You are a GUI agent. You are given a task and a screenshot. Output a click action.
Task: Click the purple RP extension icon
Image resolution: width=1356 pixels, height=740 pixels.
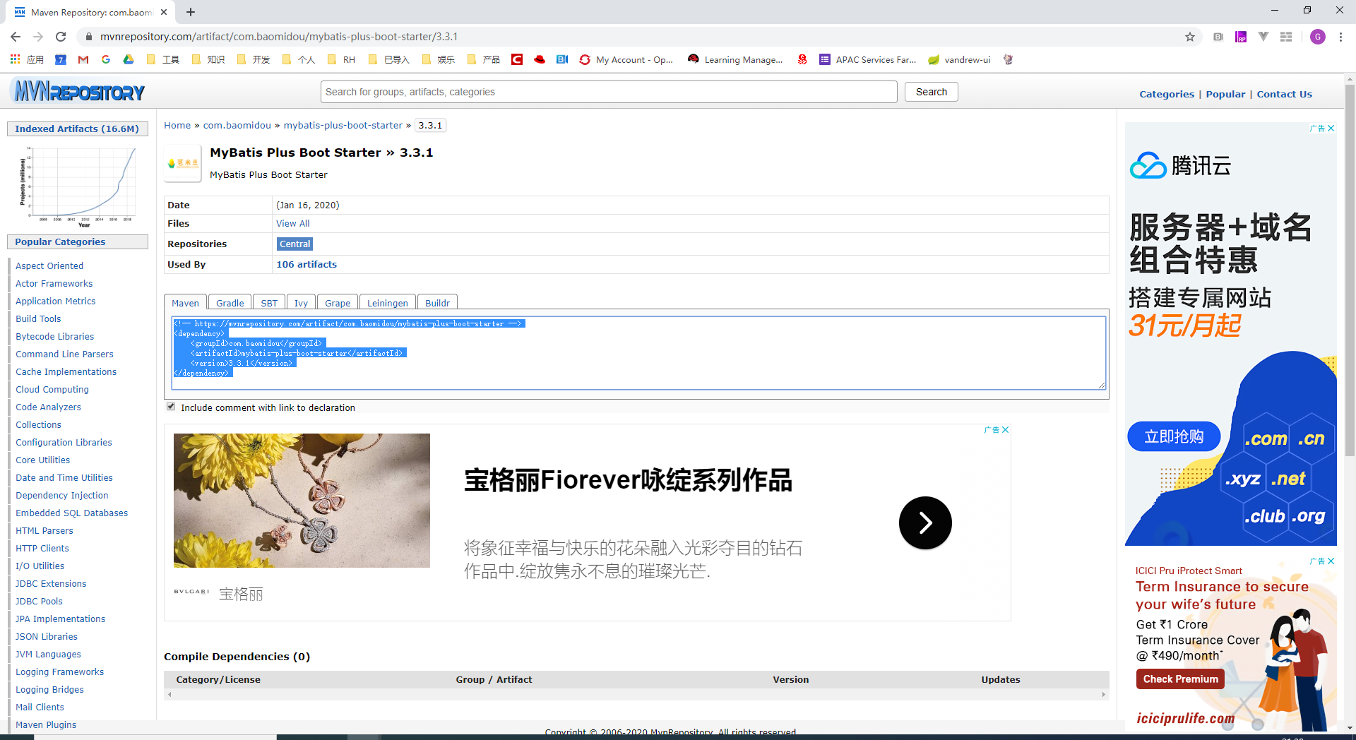tap(1241, 37)
